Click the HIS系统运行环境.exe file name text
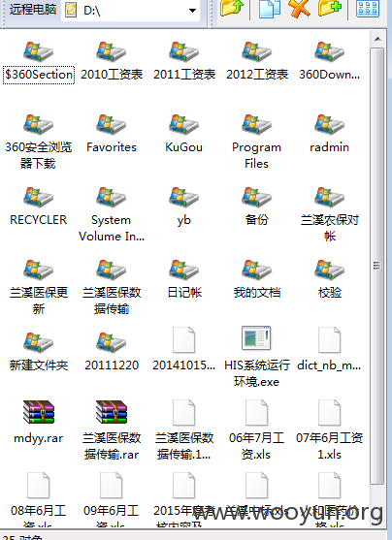 257,373
